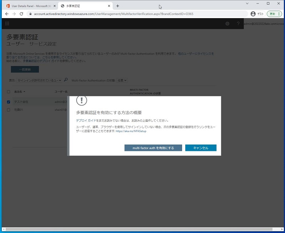Open the https://aka.ms/MFASetup link

point(131,131)
